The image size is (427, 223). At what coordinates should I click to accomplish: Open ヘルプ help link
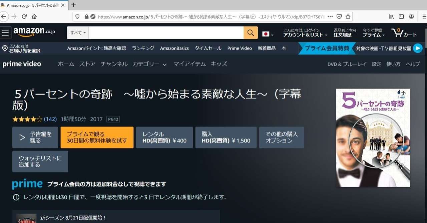(x=413, y=64)
